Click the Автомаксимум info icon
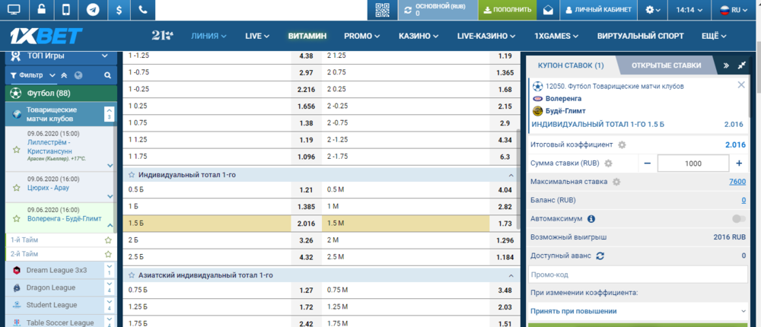The image size is (761, 327). click(x=591, y=219)
